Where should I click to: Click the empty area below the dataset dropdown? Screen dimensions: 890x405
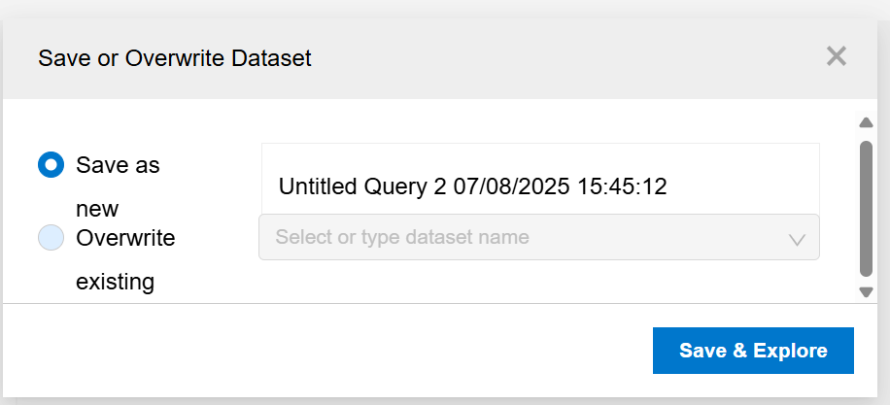(538, 282)
